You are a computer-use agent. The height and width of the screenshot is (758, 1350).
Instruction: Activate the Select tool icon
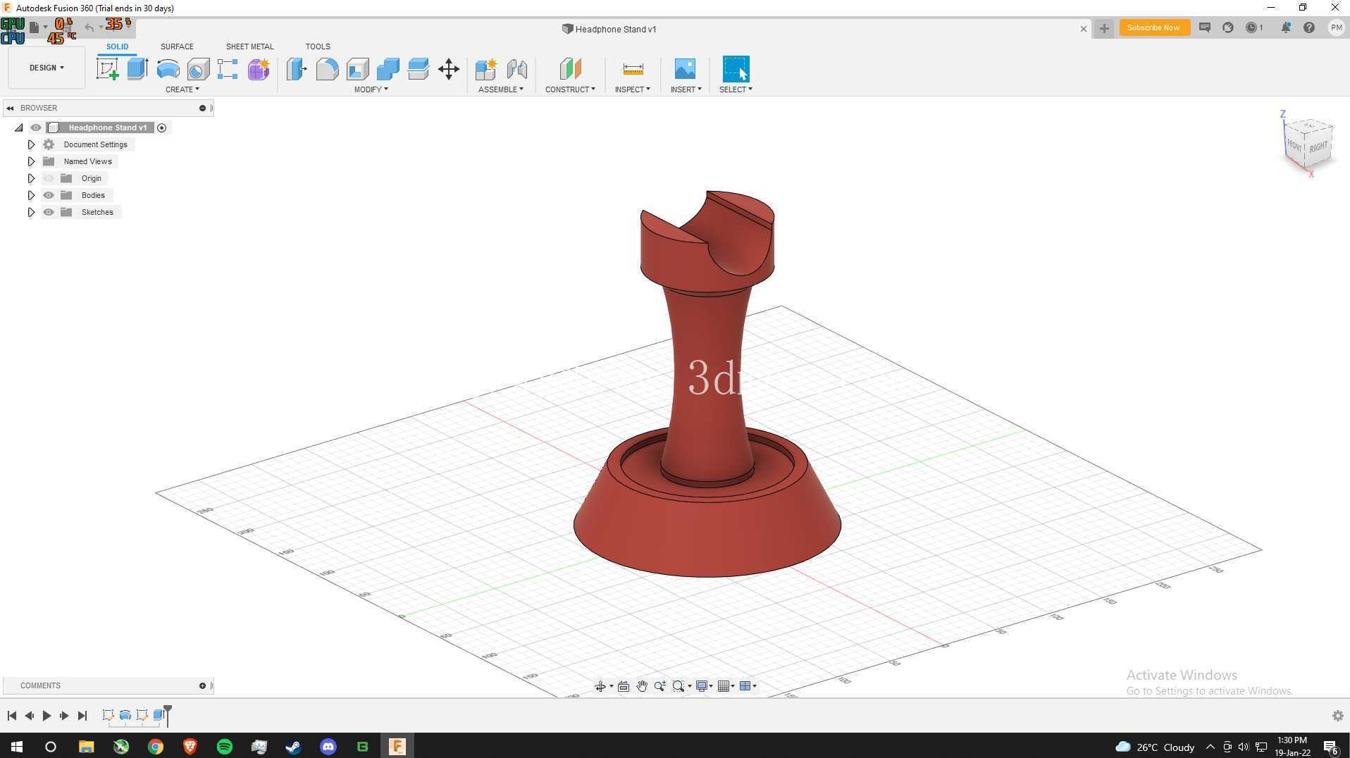pyautogui.click(x=736, y=69)
